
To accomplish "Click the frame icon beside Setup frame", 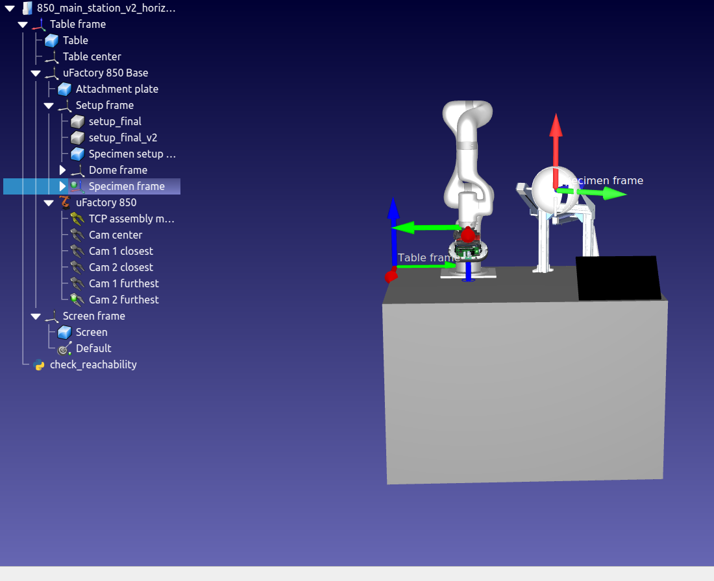I will pos(65,106).
